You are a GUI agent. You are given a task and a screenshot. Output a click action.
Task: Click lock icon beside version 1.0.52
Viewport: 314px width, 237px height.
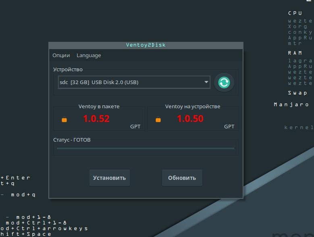pos(64,119)
